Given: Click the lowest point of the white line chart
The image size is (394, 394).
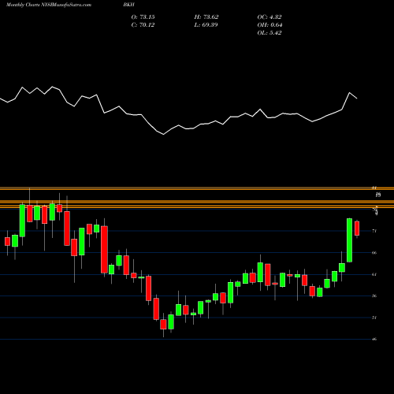Looking at the screenshot, I should (x=163, y=135).
